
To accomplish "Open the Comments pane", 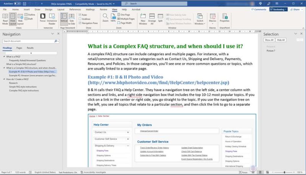I will (259, 9).
